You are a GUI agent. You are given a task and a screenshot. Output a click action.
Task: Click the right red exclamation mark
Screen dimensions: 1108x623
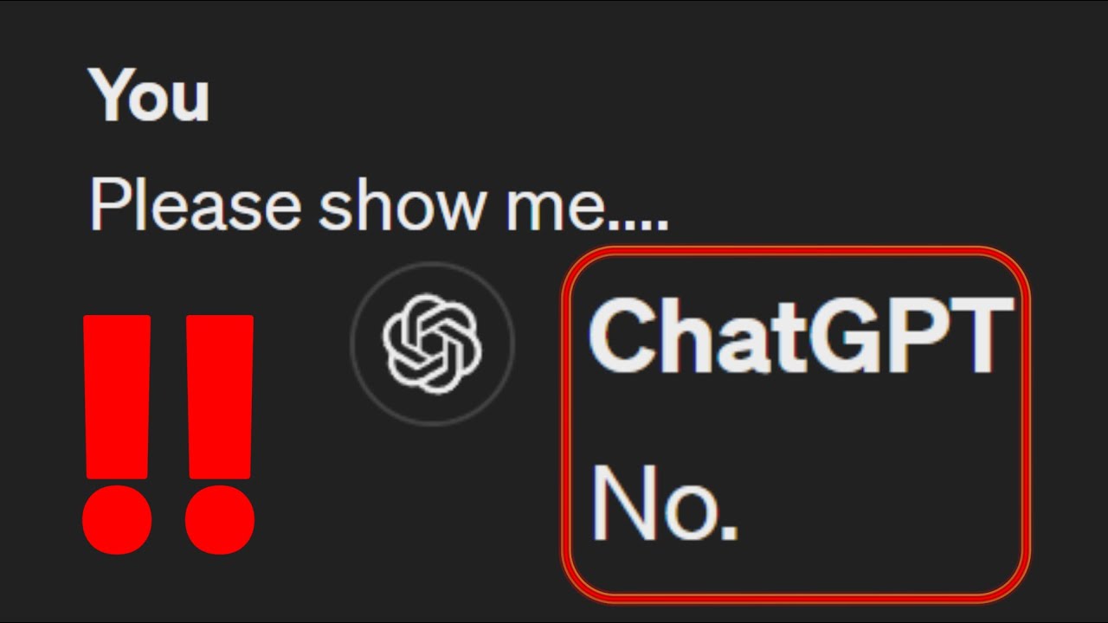(220, 434)
